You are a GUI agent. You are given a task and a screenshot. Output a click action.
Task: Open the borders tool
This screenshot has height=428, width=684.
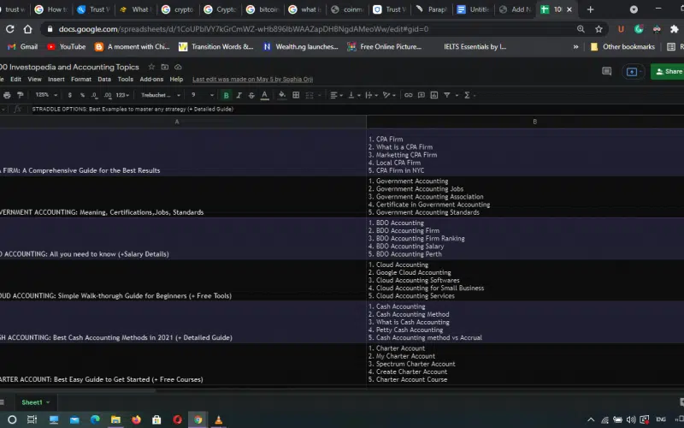296,95
